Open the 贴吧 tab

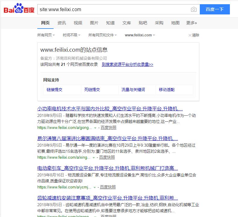click(x=143, y=23)
